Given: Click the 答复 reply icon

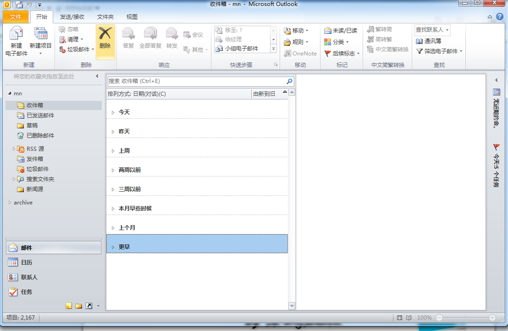Looking at the screenshot, I should tap(128, 38).
